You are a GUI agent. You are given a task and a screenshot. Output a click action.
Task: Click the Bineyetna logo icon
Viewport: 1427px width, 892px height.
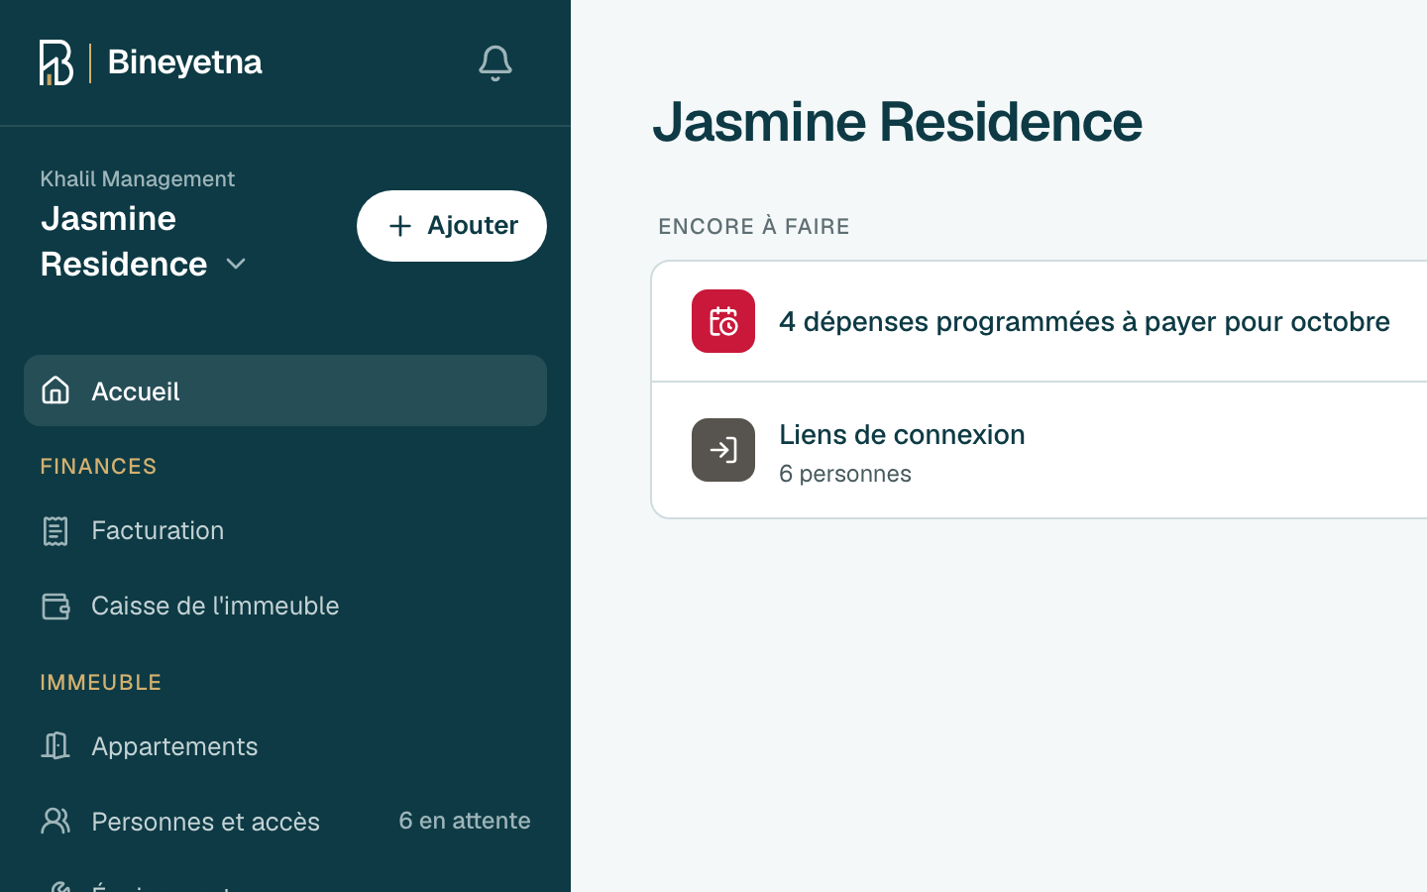pos(56,62)
